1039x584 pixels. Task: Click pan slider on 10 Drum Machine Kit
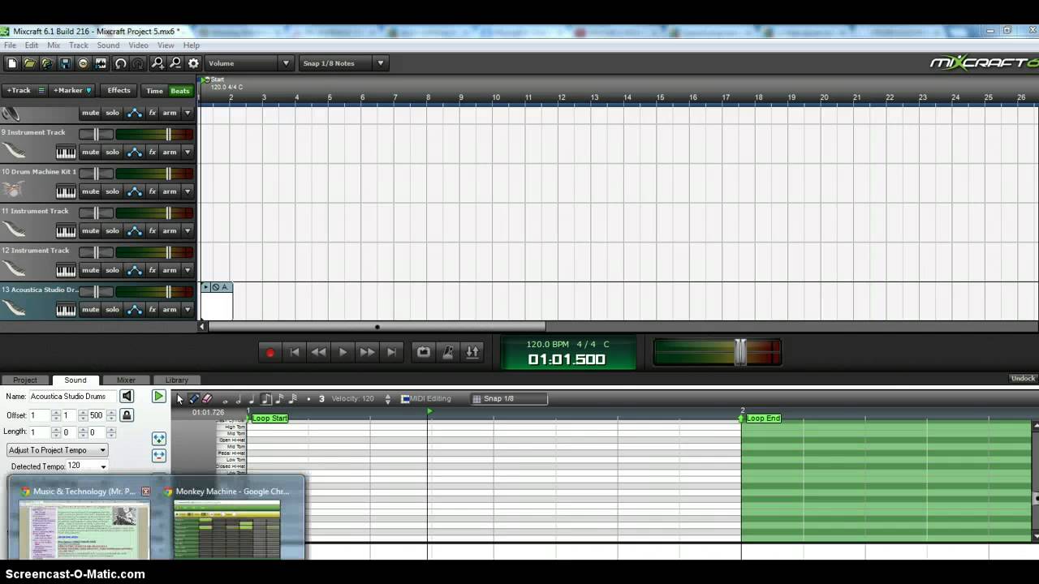pyautogui.click(x=96, y=173)
